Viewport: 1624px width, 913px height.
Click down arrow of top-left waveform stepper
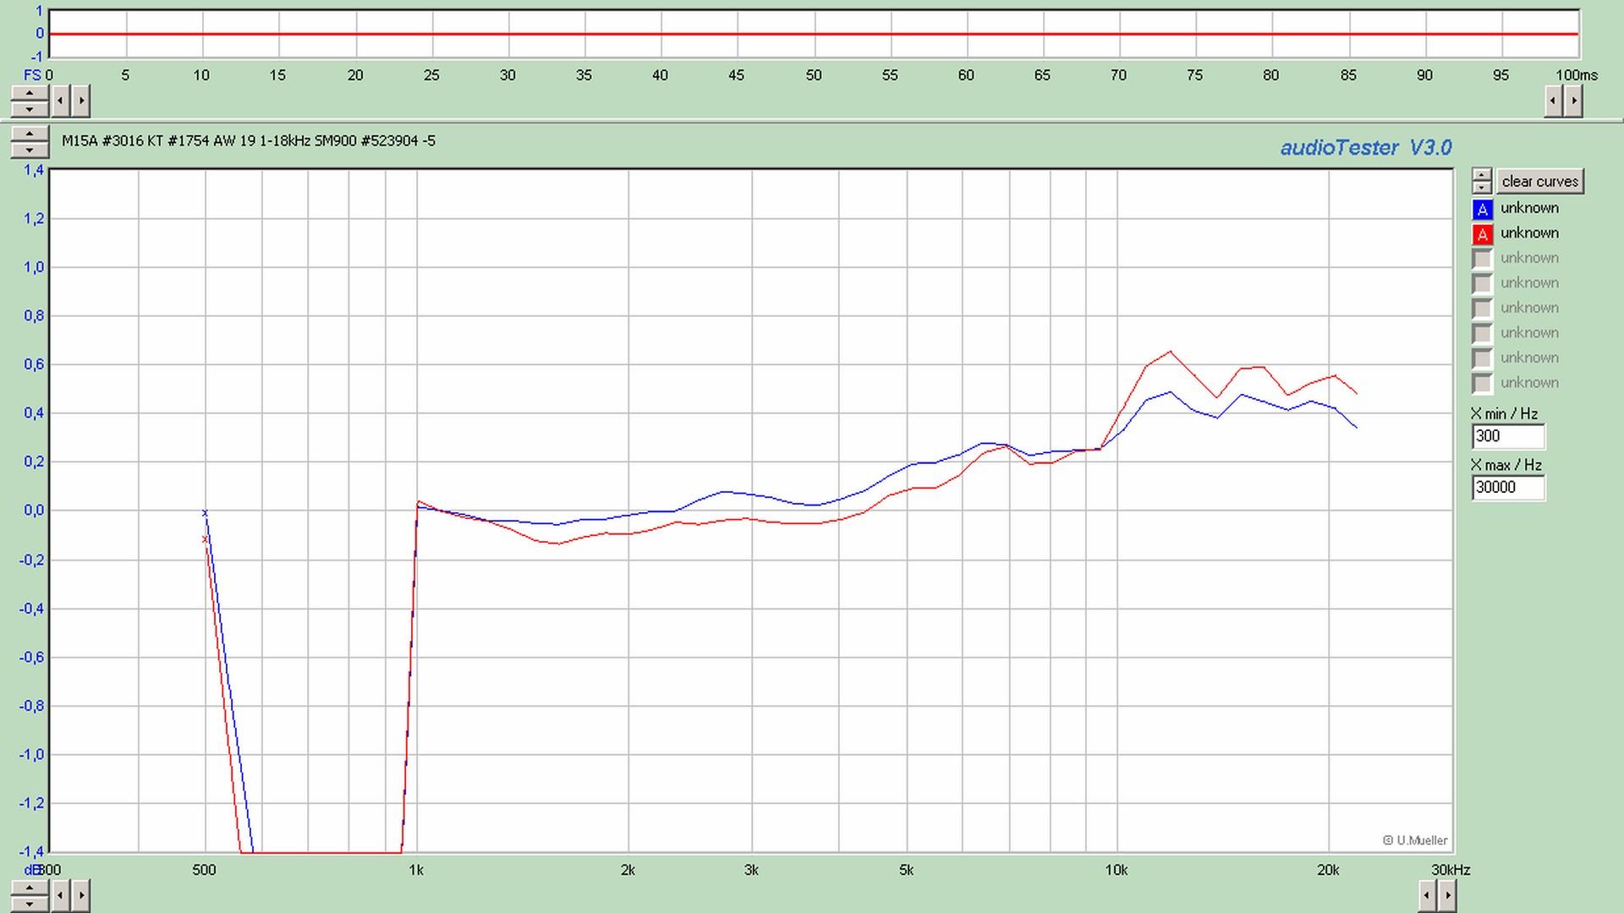30,109
